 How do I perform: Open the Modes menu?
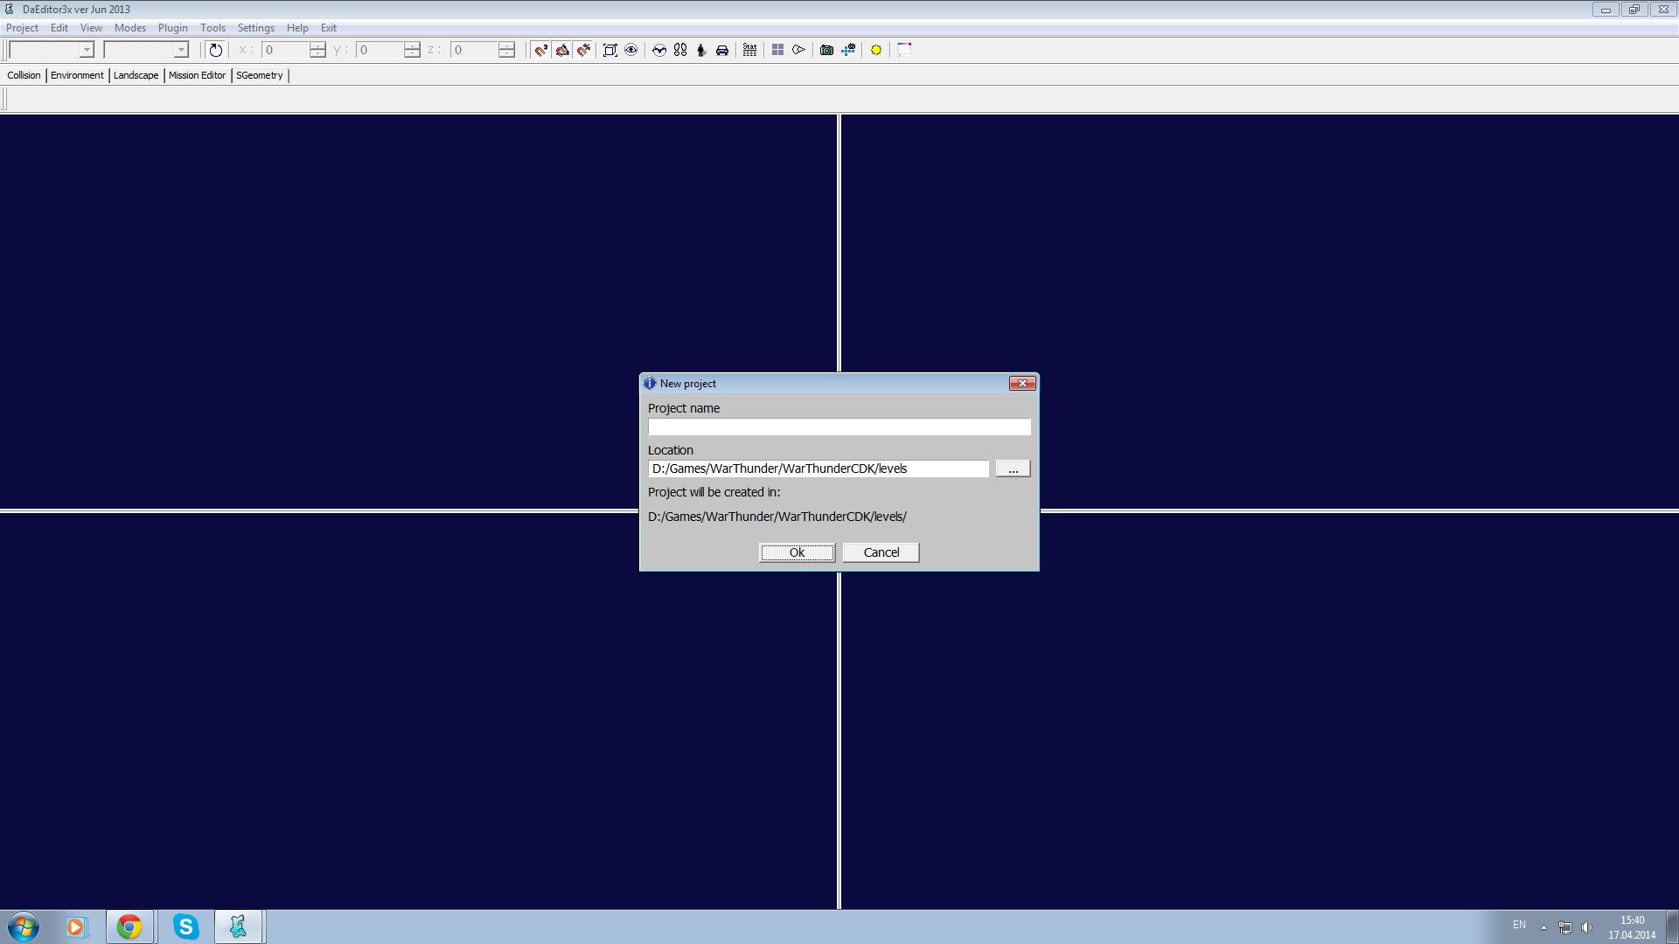pyautogui.click(x=130, y=28)
